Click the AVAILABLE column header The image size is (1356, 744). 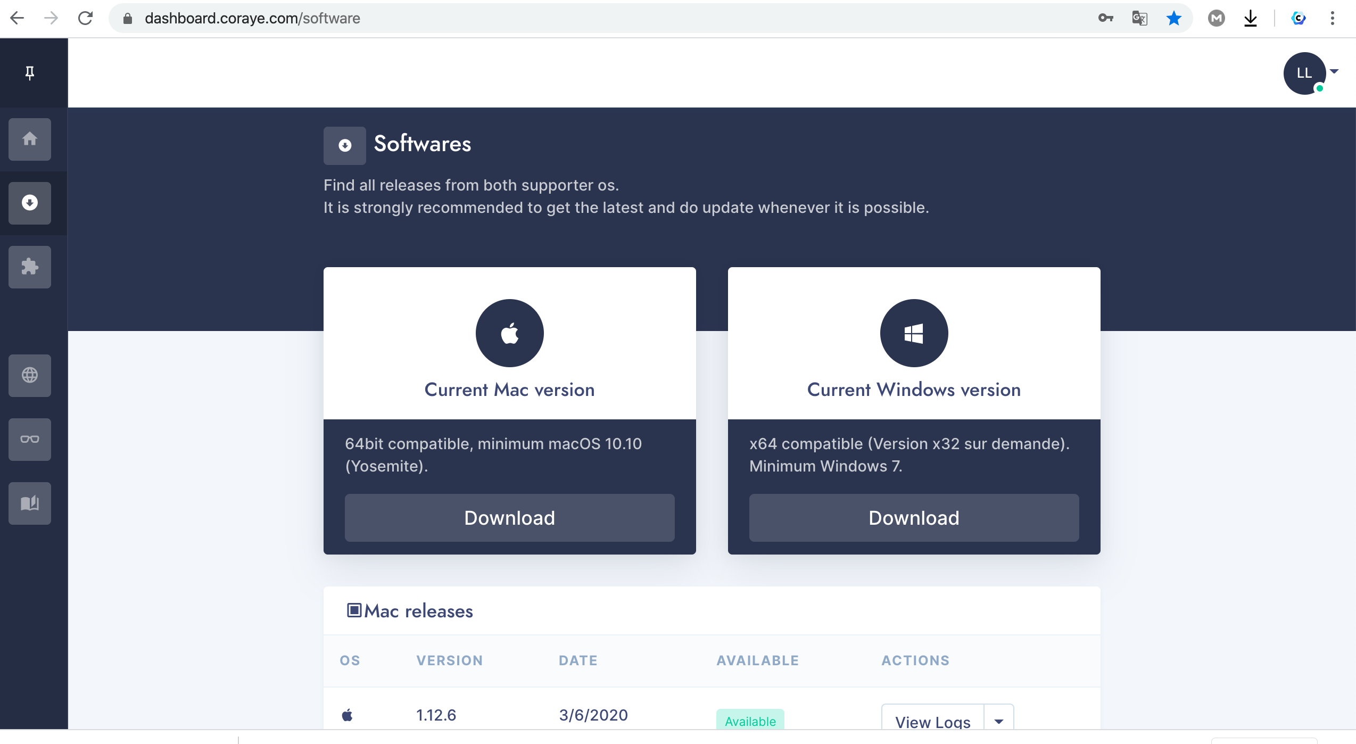(x=758, y=660)
